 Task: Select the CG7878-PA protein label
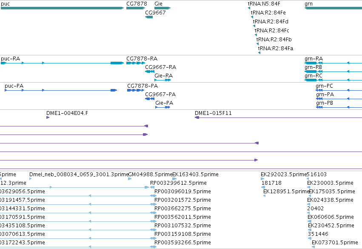(143, 86)
